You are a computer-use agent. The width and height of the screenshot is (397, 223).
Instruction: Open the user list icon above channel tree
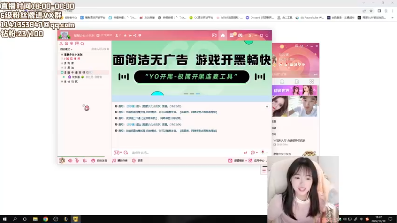(61, 44)
